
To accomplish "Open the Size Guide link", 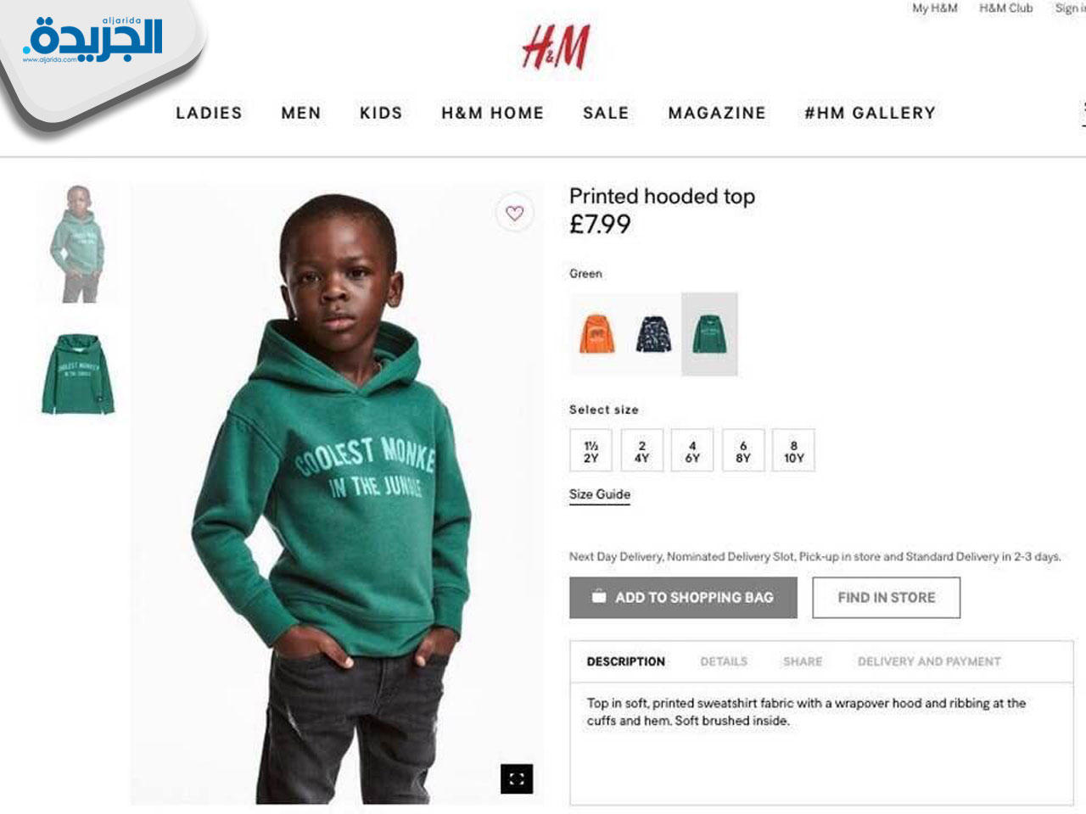I will tap(600, 494).
